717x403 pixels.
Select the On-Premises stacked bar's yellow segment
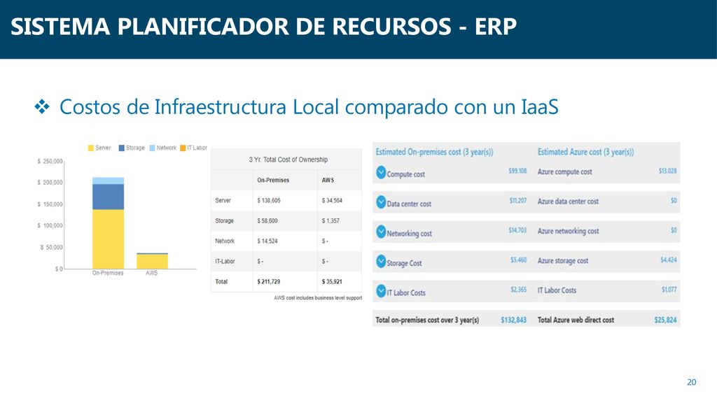pos(108,239)
